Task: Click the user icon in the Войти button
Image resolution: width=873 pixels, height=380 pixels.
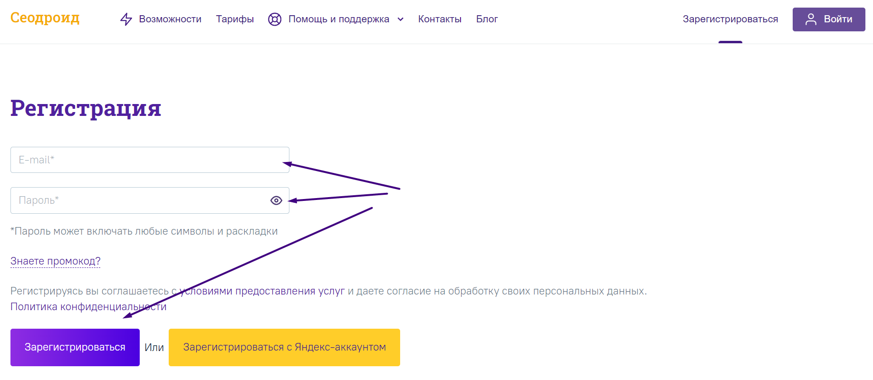Action: 811,19
